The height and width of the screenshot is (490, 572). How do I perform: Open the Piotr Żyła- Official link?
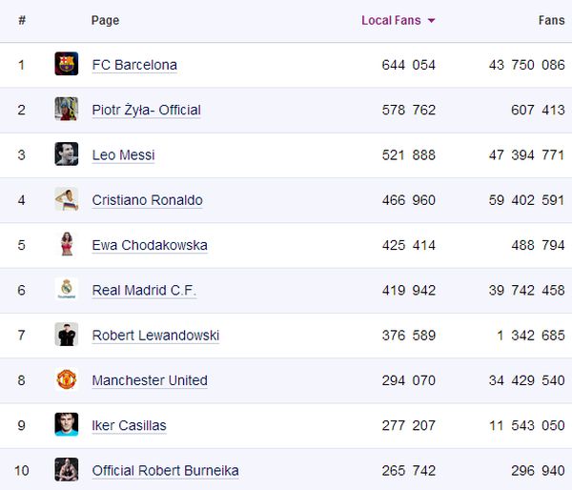point(146,110)
